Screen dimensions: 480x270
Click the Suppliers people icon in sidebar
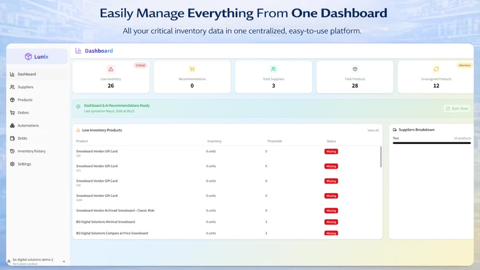[12, 87]
